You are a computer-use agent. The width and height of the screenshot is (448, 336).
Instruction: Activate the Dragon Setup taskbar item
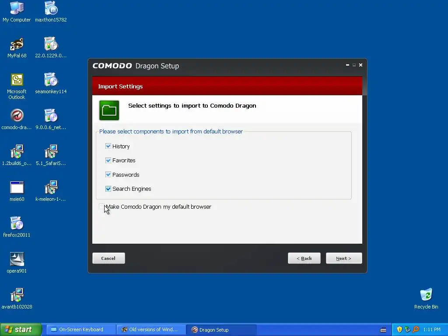click(x=221, y=329)
